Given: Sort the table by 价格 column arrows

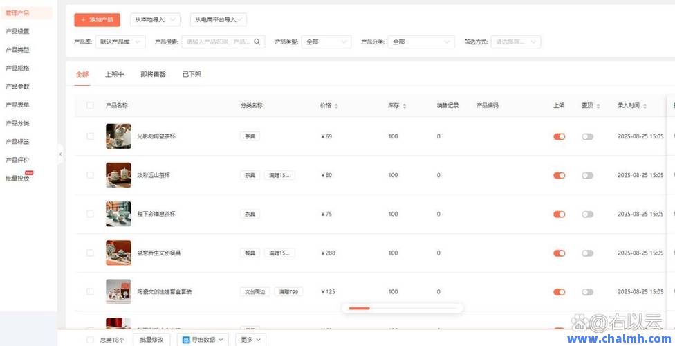Looking at the screenshot, I should 336,106.
